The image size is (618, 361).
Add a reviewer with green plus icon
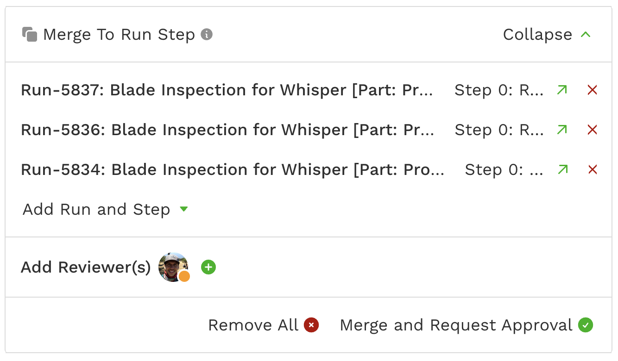pyautogui.click(x=208, y=267)
